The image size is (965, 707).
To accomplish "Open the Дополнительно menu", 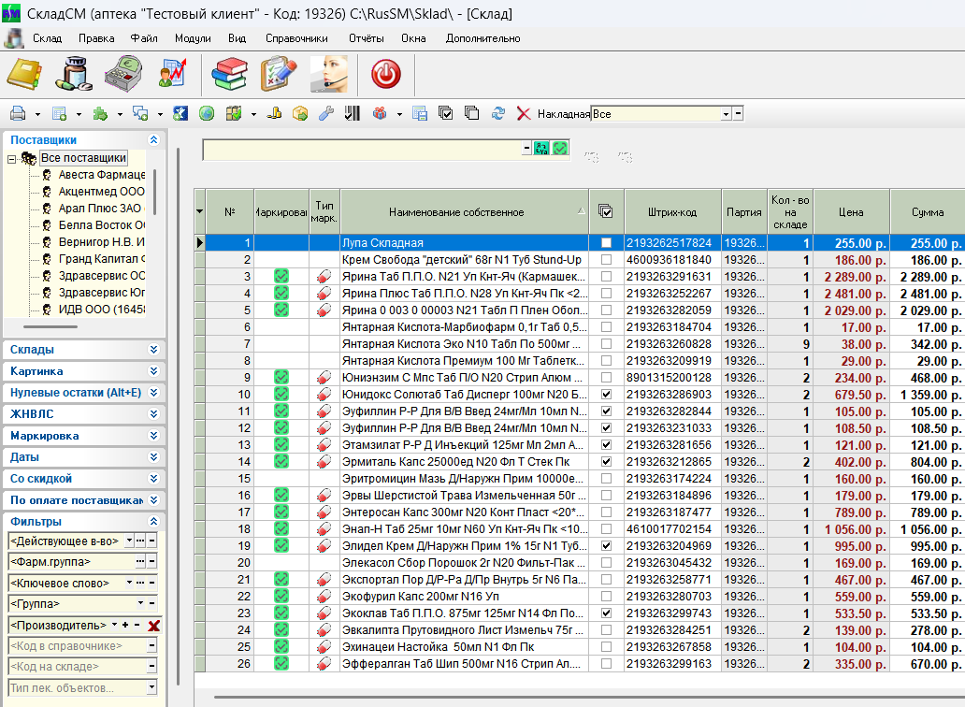I will 483,38.
